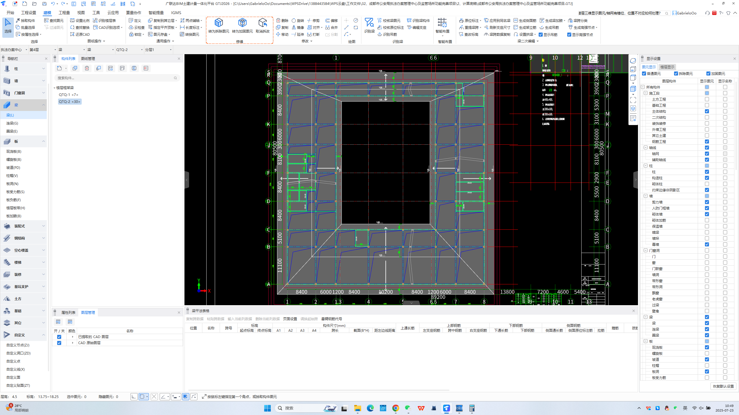Click the 梁跨分类 tool
The height and width of the screenshot is (415, 739).
coord(578,20)
